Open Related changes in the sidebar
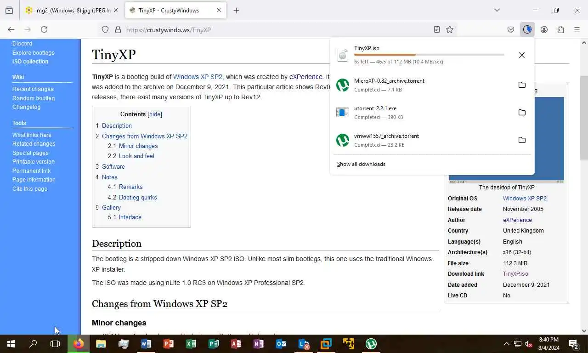 (x=34, y=144)
